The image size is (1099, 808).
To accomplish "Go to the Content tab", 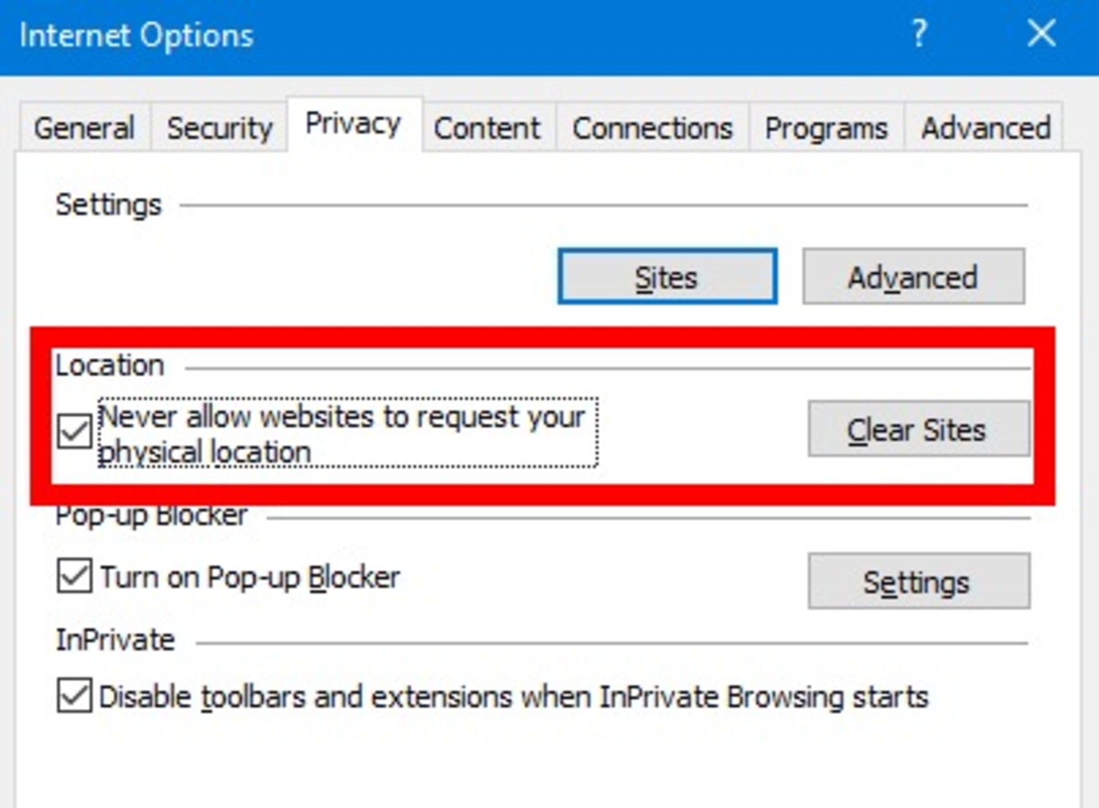I will (487, 127).
